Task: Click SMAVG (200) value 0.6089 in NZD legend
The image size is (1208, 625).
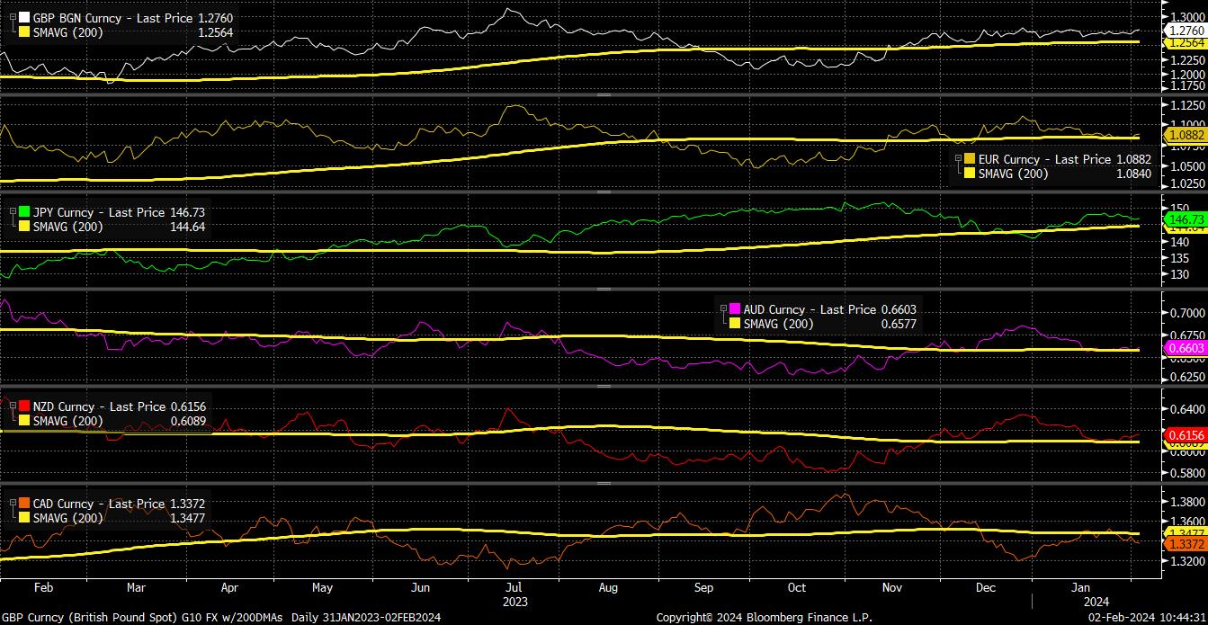Action: (x=189, y=421)
